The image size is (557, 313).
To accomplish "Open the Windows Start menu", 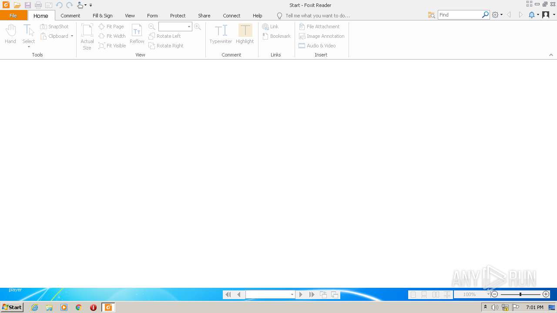I will pos(12,307).
